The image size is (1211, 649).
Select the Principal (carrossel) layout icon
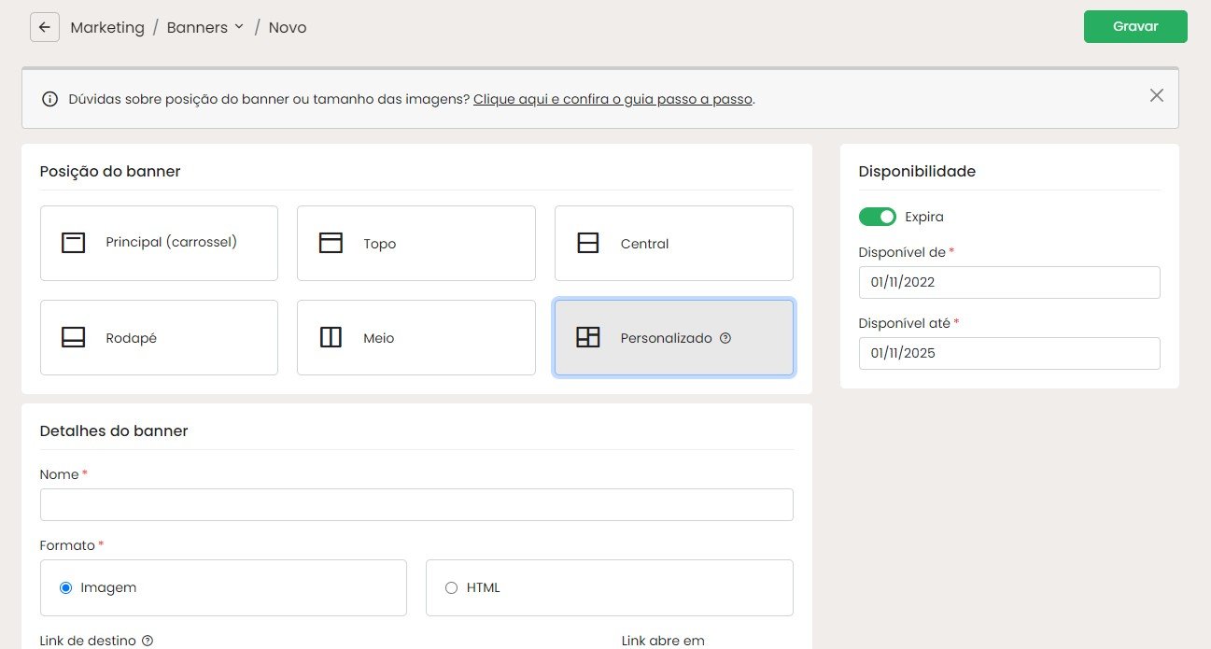pos(73,243)
